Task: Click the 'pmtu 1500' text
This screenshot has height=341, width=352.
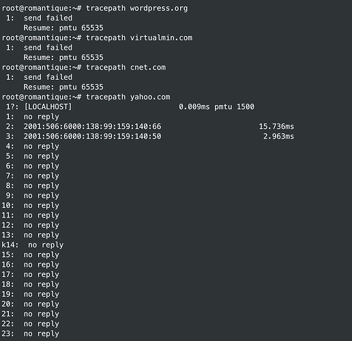Action: click(x=234, y=107)
